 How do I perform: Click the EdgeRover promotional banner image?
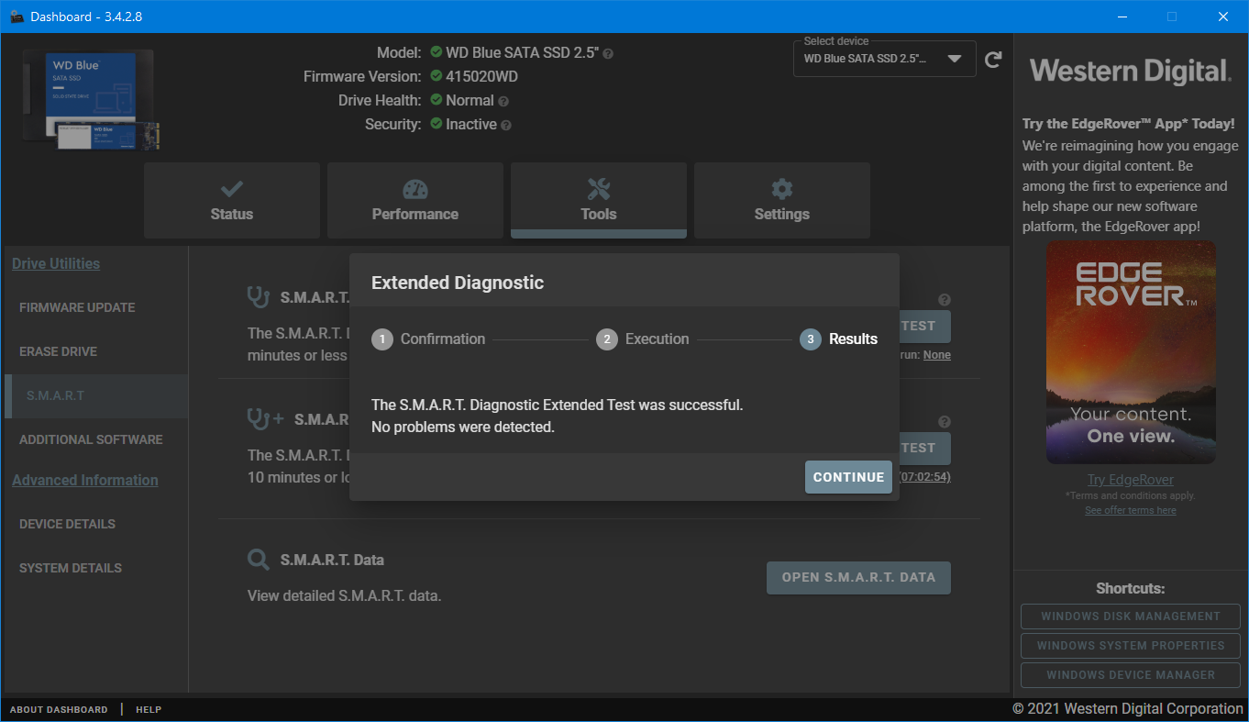coord(1130,352)
